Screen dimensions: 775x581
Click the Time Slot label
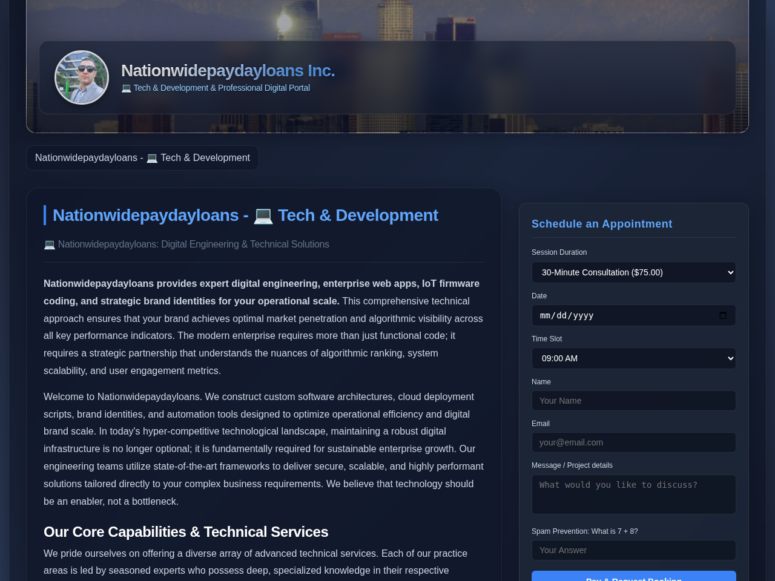click(547, 339)
